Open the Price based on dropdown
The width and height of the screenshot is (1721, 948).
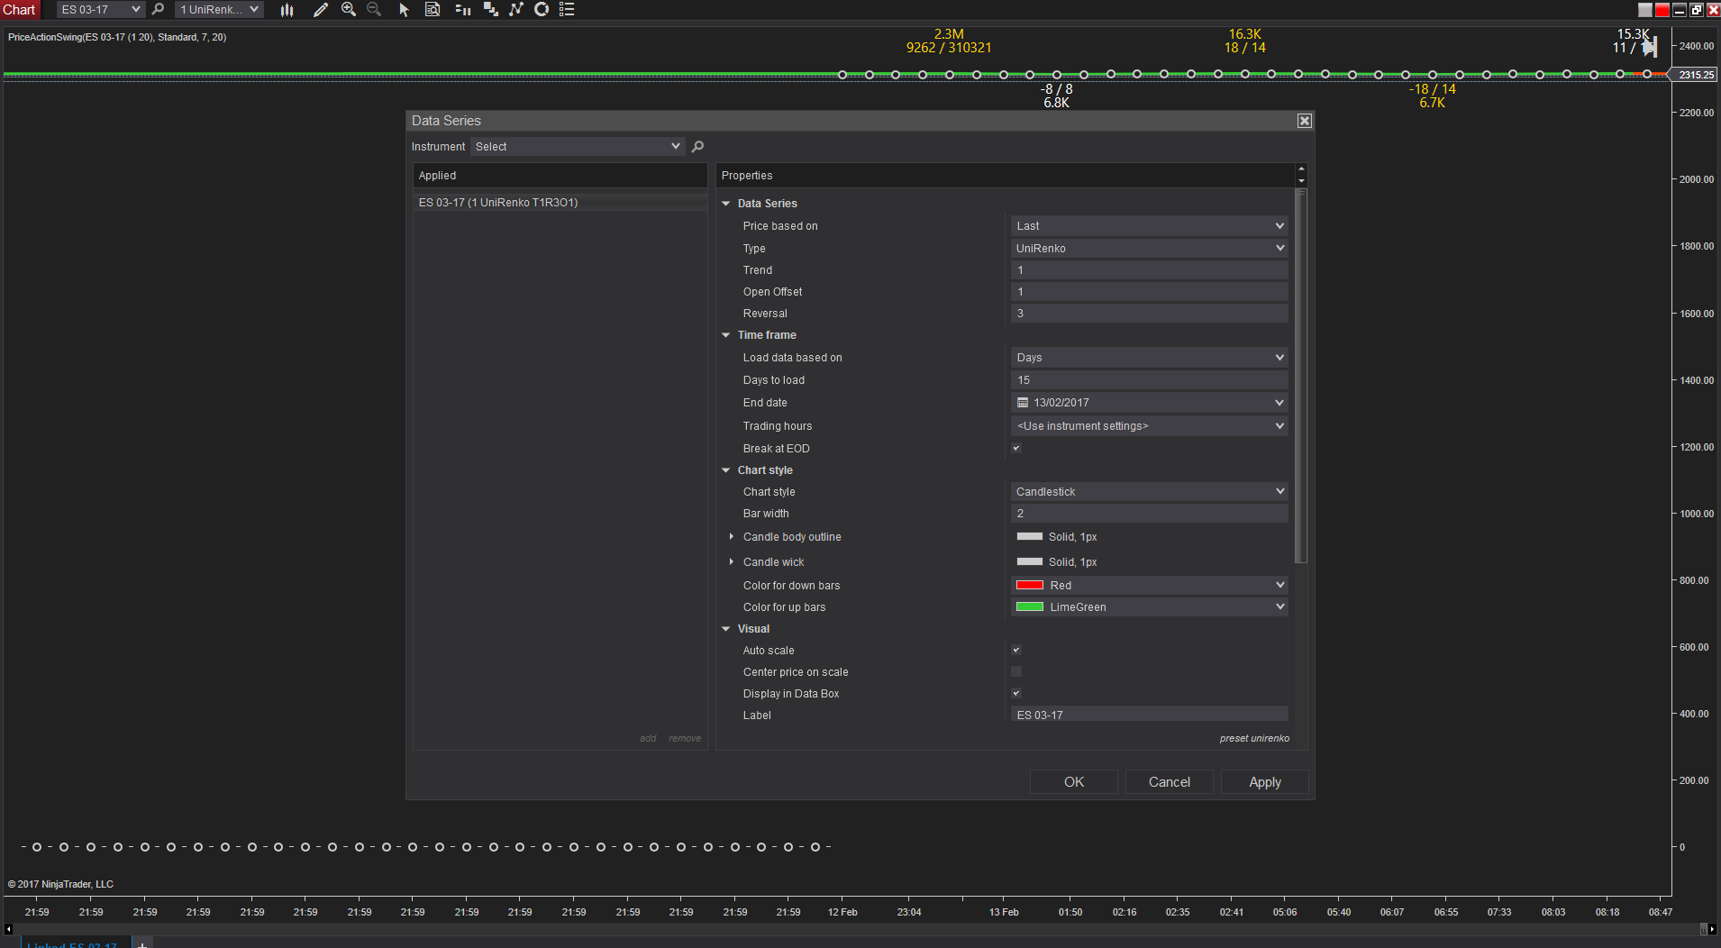1149,225
